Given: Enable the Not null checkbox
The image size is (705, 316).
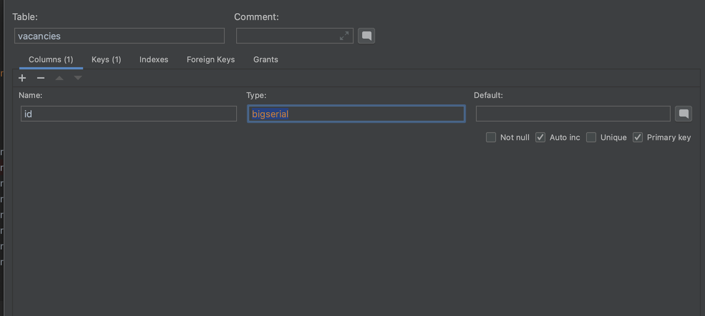Looking at the screenshot, I should 491,137.
